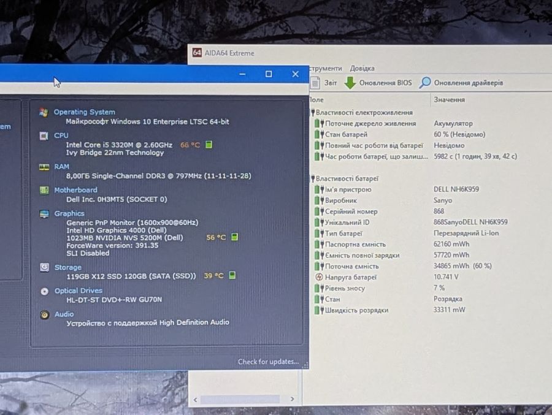Image resolution: width=552 pixels, height=415 pixels.
Task: Click the Акумулятор power source value
Action: tap(453, 124)
